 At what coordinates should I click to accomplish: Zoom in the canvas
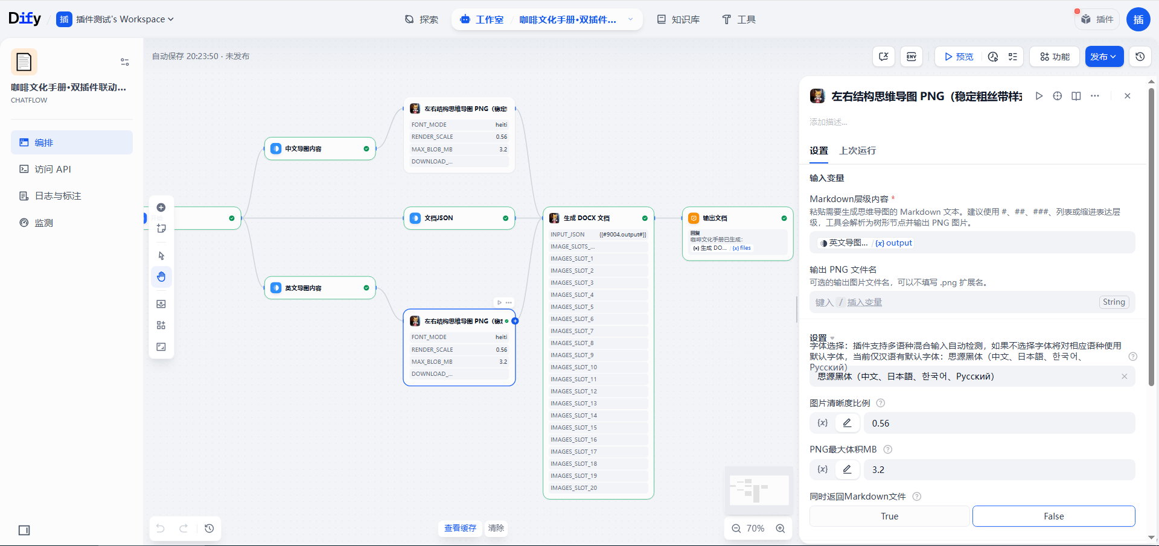tap(781, 529)
